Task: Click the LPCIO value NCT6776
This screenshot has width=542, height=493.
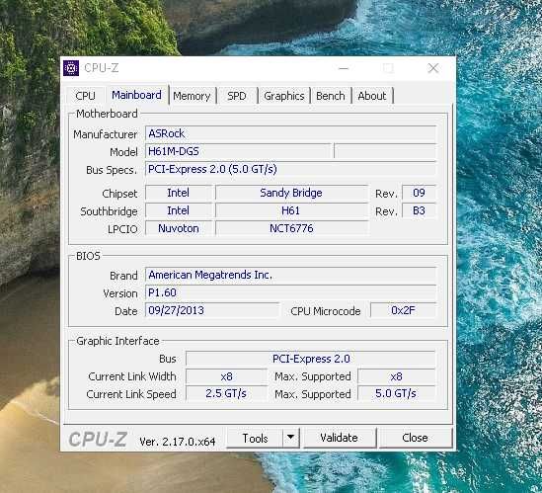Action: tap(291, 228)
